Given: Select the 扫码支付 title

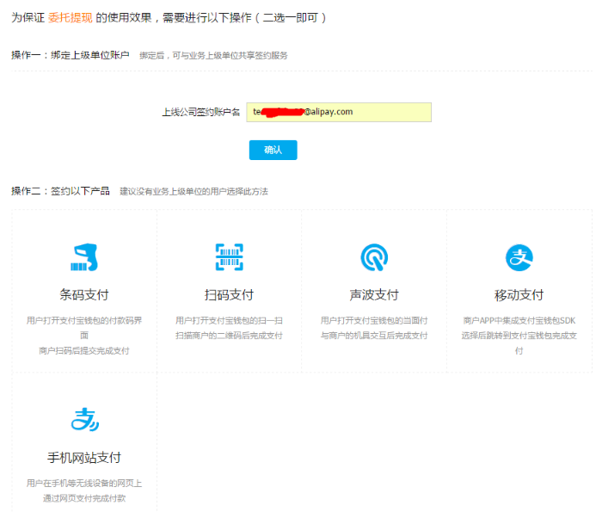Looking at the screenshot, I should click(x=230, y=295).
